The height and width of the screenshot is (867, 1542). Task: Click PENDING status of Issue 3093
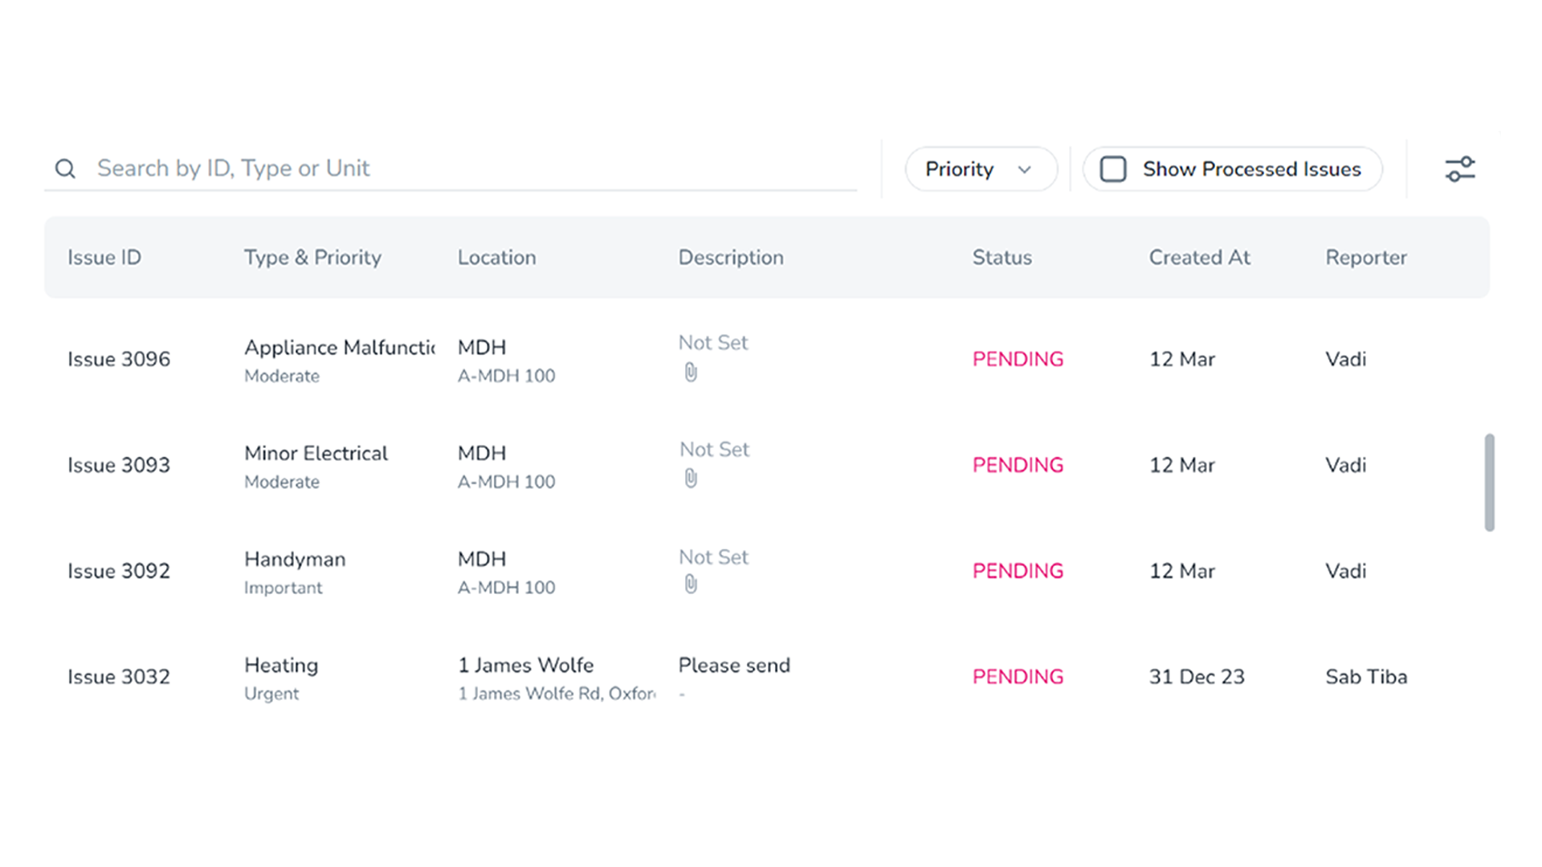click(x=1018, y=465)
